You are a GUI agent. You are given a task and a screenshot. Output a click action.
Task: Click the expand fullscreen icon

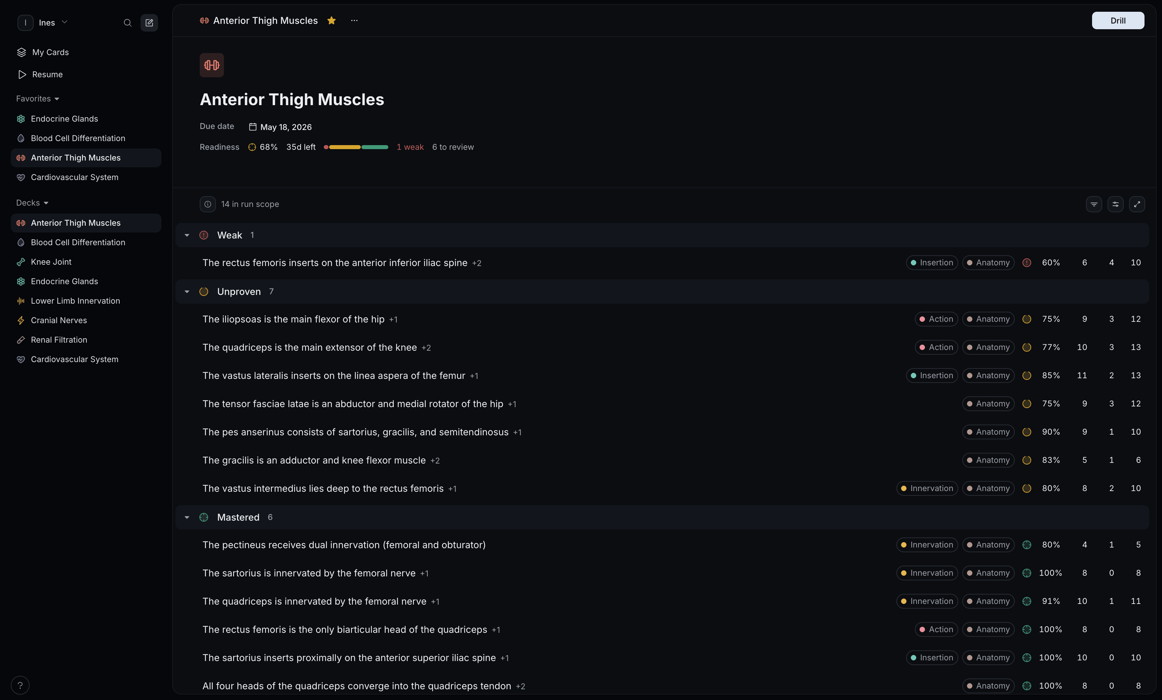tap(1137, 204)
